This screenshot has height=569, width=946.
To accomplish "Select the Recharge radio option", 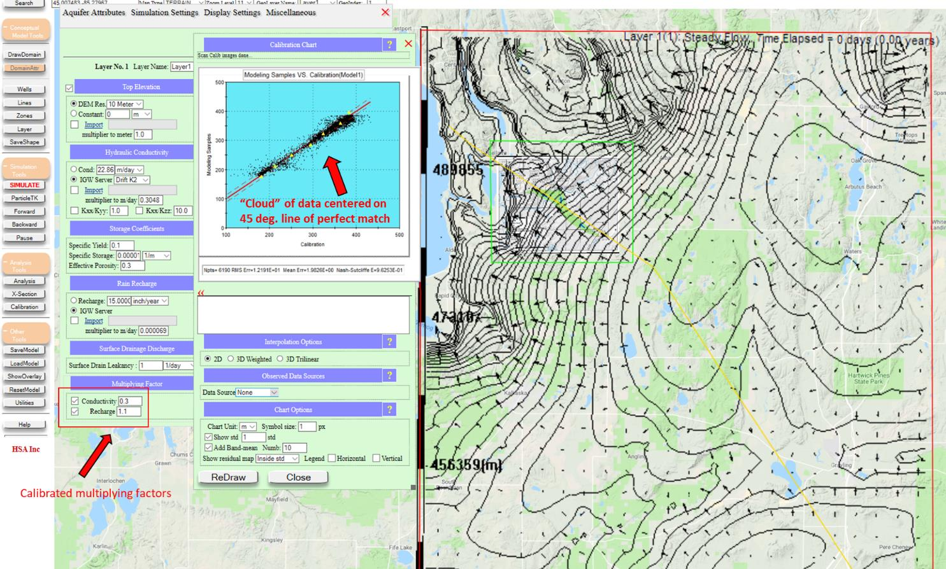I will point(74,300).
